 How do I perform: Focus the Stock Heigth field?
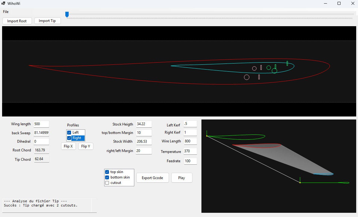144,124
